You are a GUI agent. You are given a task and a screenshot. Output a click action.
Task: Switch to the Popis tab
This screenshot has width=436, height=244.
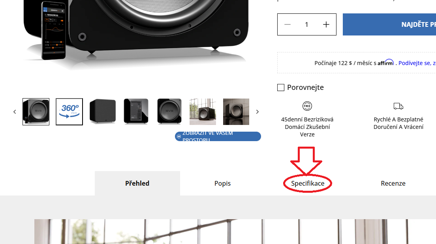[222, 183]
